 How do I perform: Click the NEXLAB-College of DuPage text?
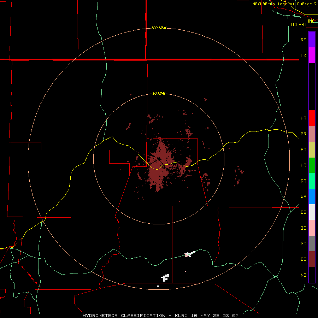(x=282, y=4)
